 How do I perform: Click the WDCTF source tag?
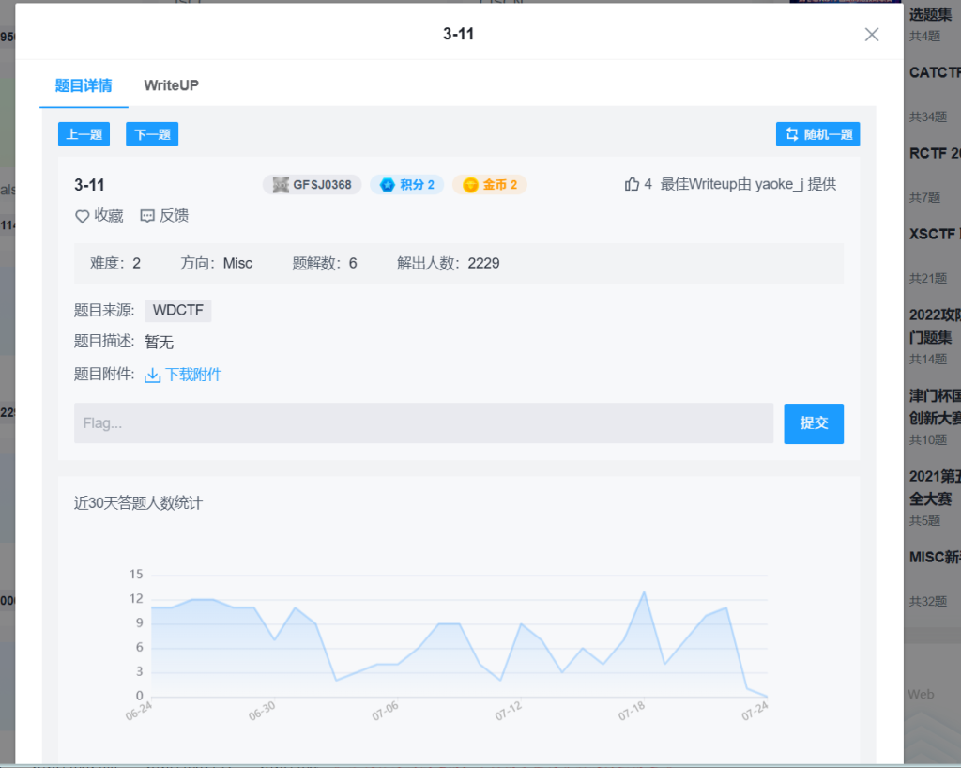(x=177, y=311)
